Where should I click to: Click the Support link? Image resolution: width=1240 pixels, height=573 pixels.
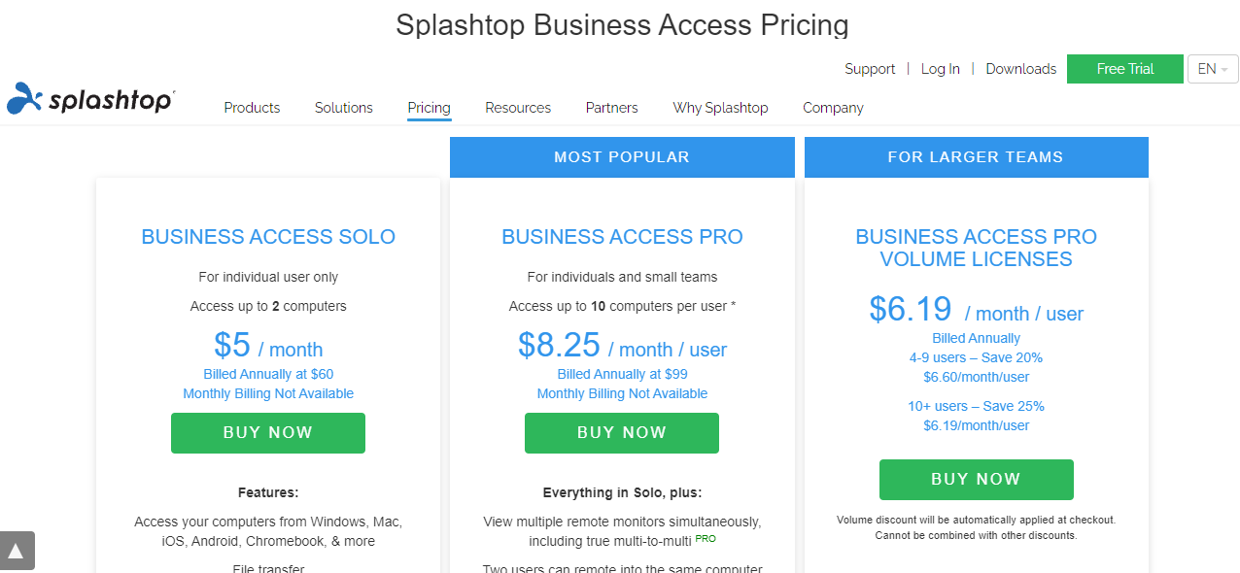click(870, 69)
